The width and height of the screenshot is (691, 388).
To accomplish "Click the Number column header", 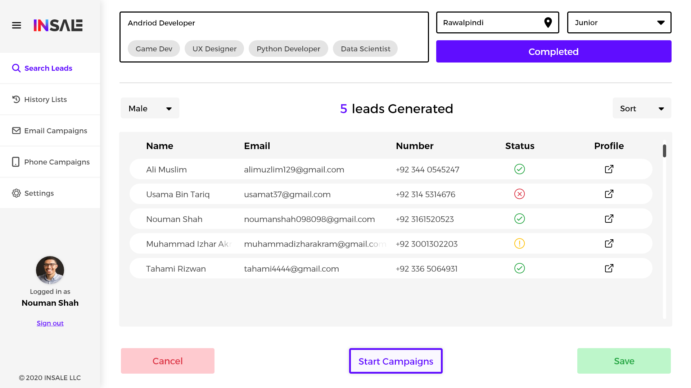I will [x=415, y=146].
